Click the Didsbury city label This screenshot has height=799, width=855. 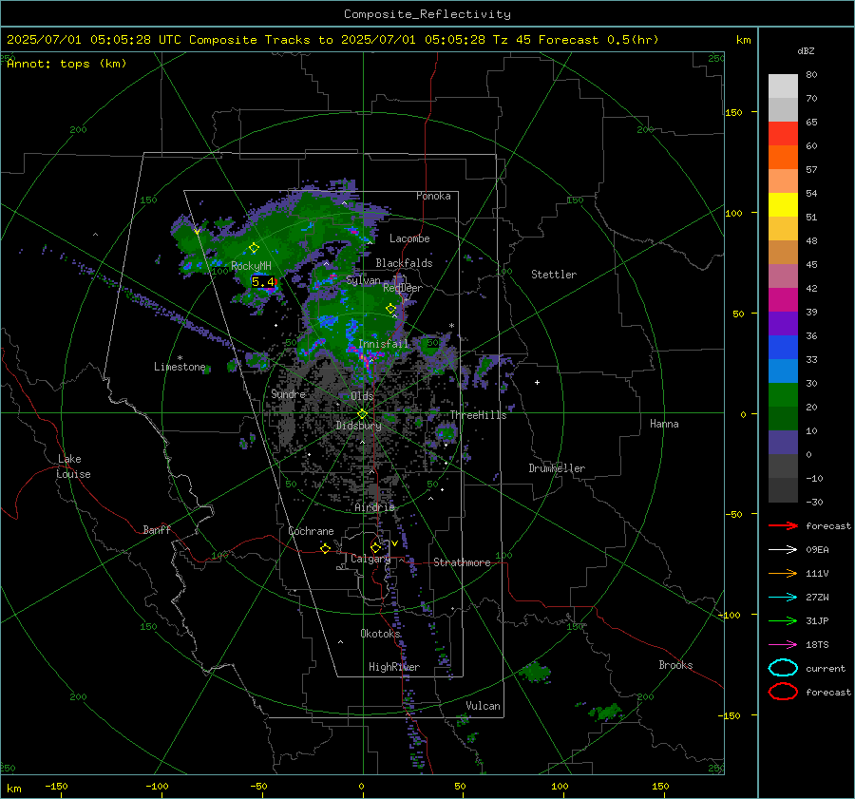(x=358, y=426)
